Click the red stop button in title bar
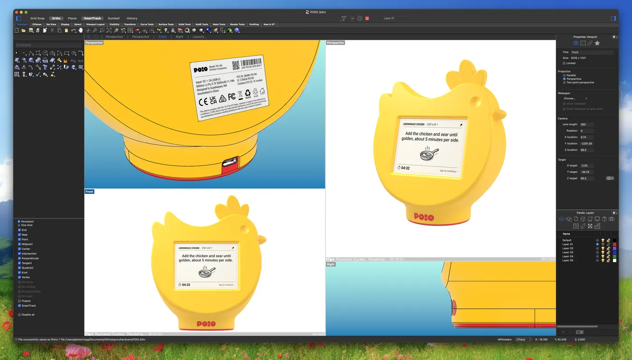632x360 pixels. pyautogui.click(x=367, y=19)
